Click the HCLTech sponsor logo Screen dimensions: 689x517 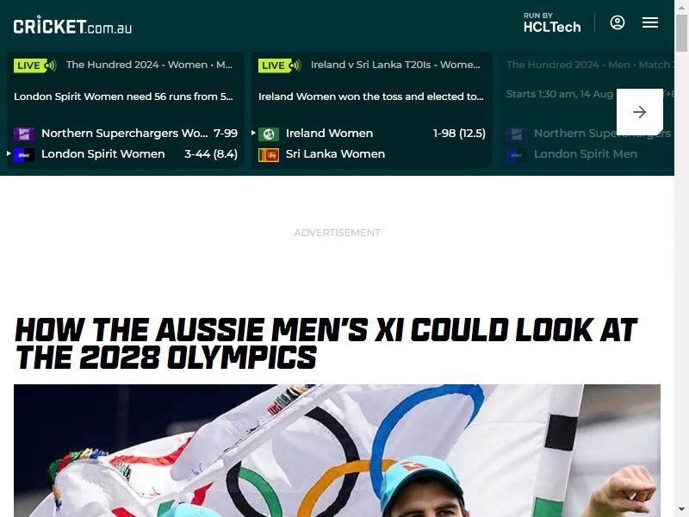pos(552,23)
